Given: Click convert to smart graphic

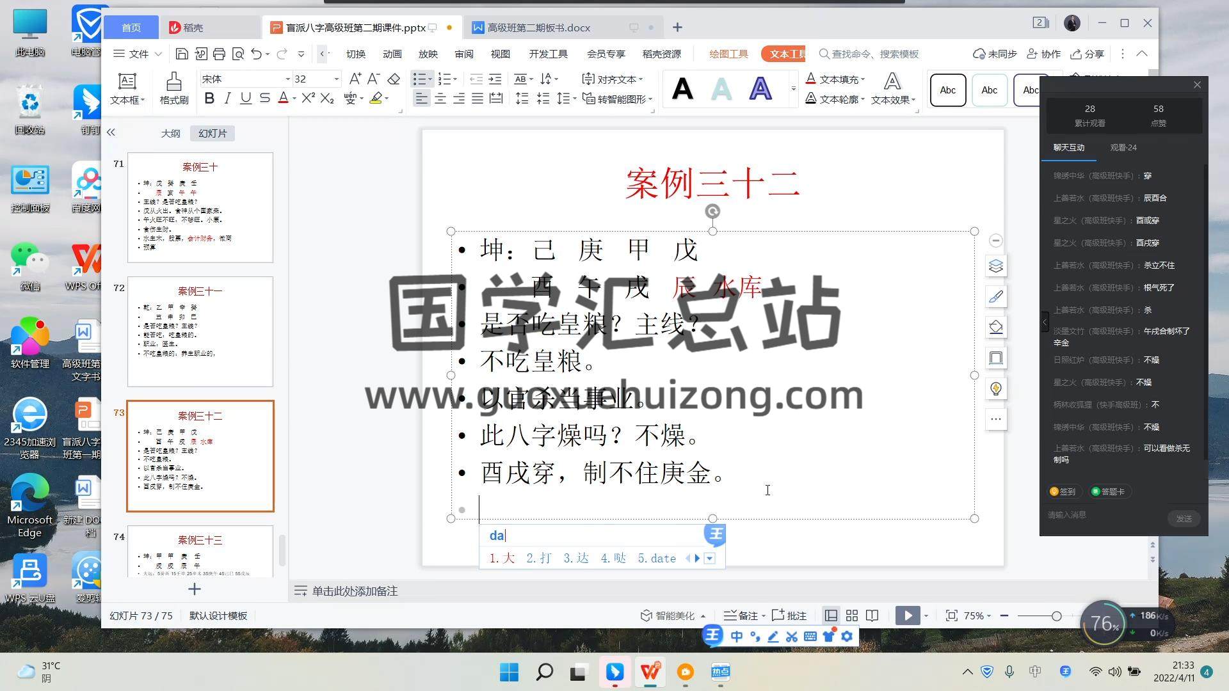Looking at the screenshot, I should 618,99.
